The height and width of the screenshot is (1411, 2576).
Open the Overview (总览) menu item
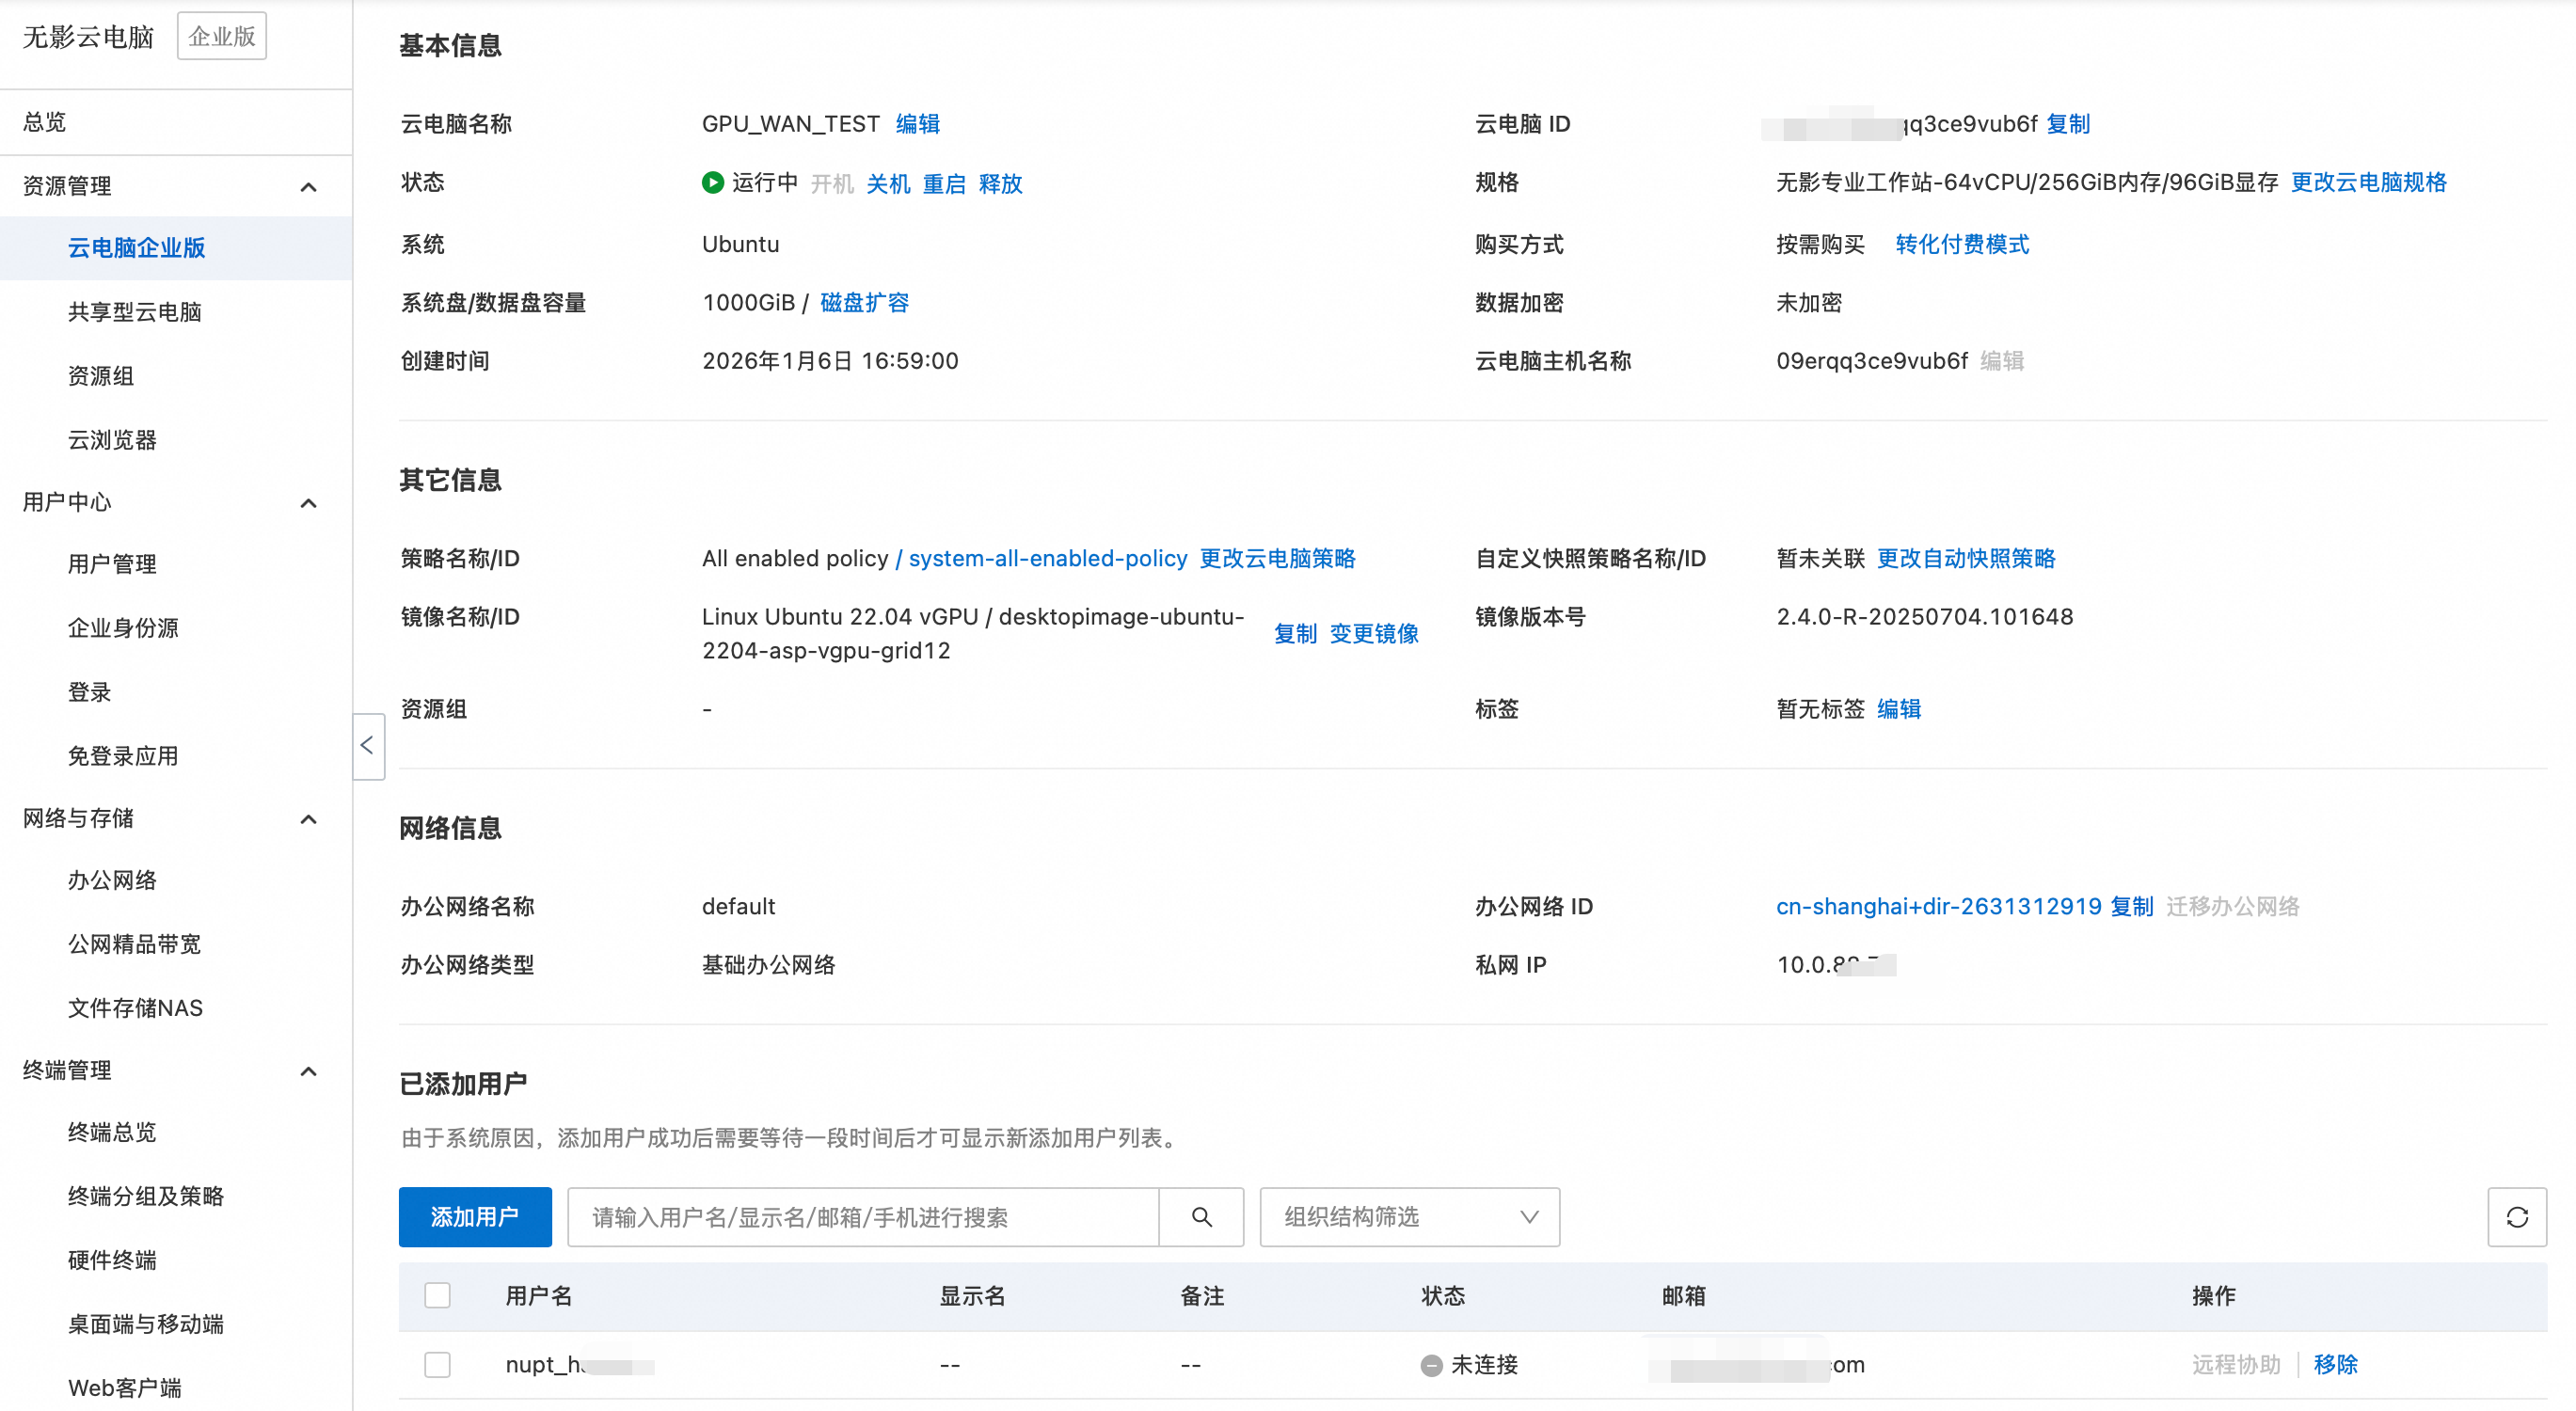coord(45,122)
